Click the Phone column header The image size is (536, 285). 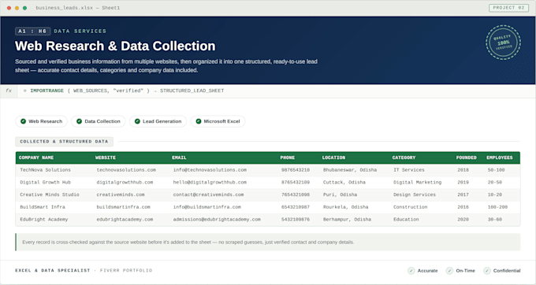pyautogui.click(x=288, y=157)
